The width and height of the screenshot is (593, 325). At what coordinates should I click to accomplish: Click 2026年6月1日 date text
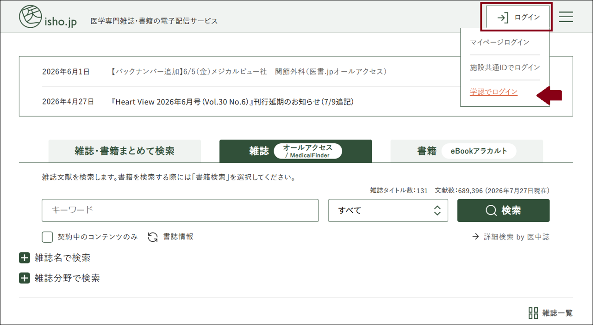point(66,72)
